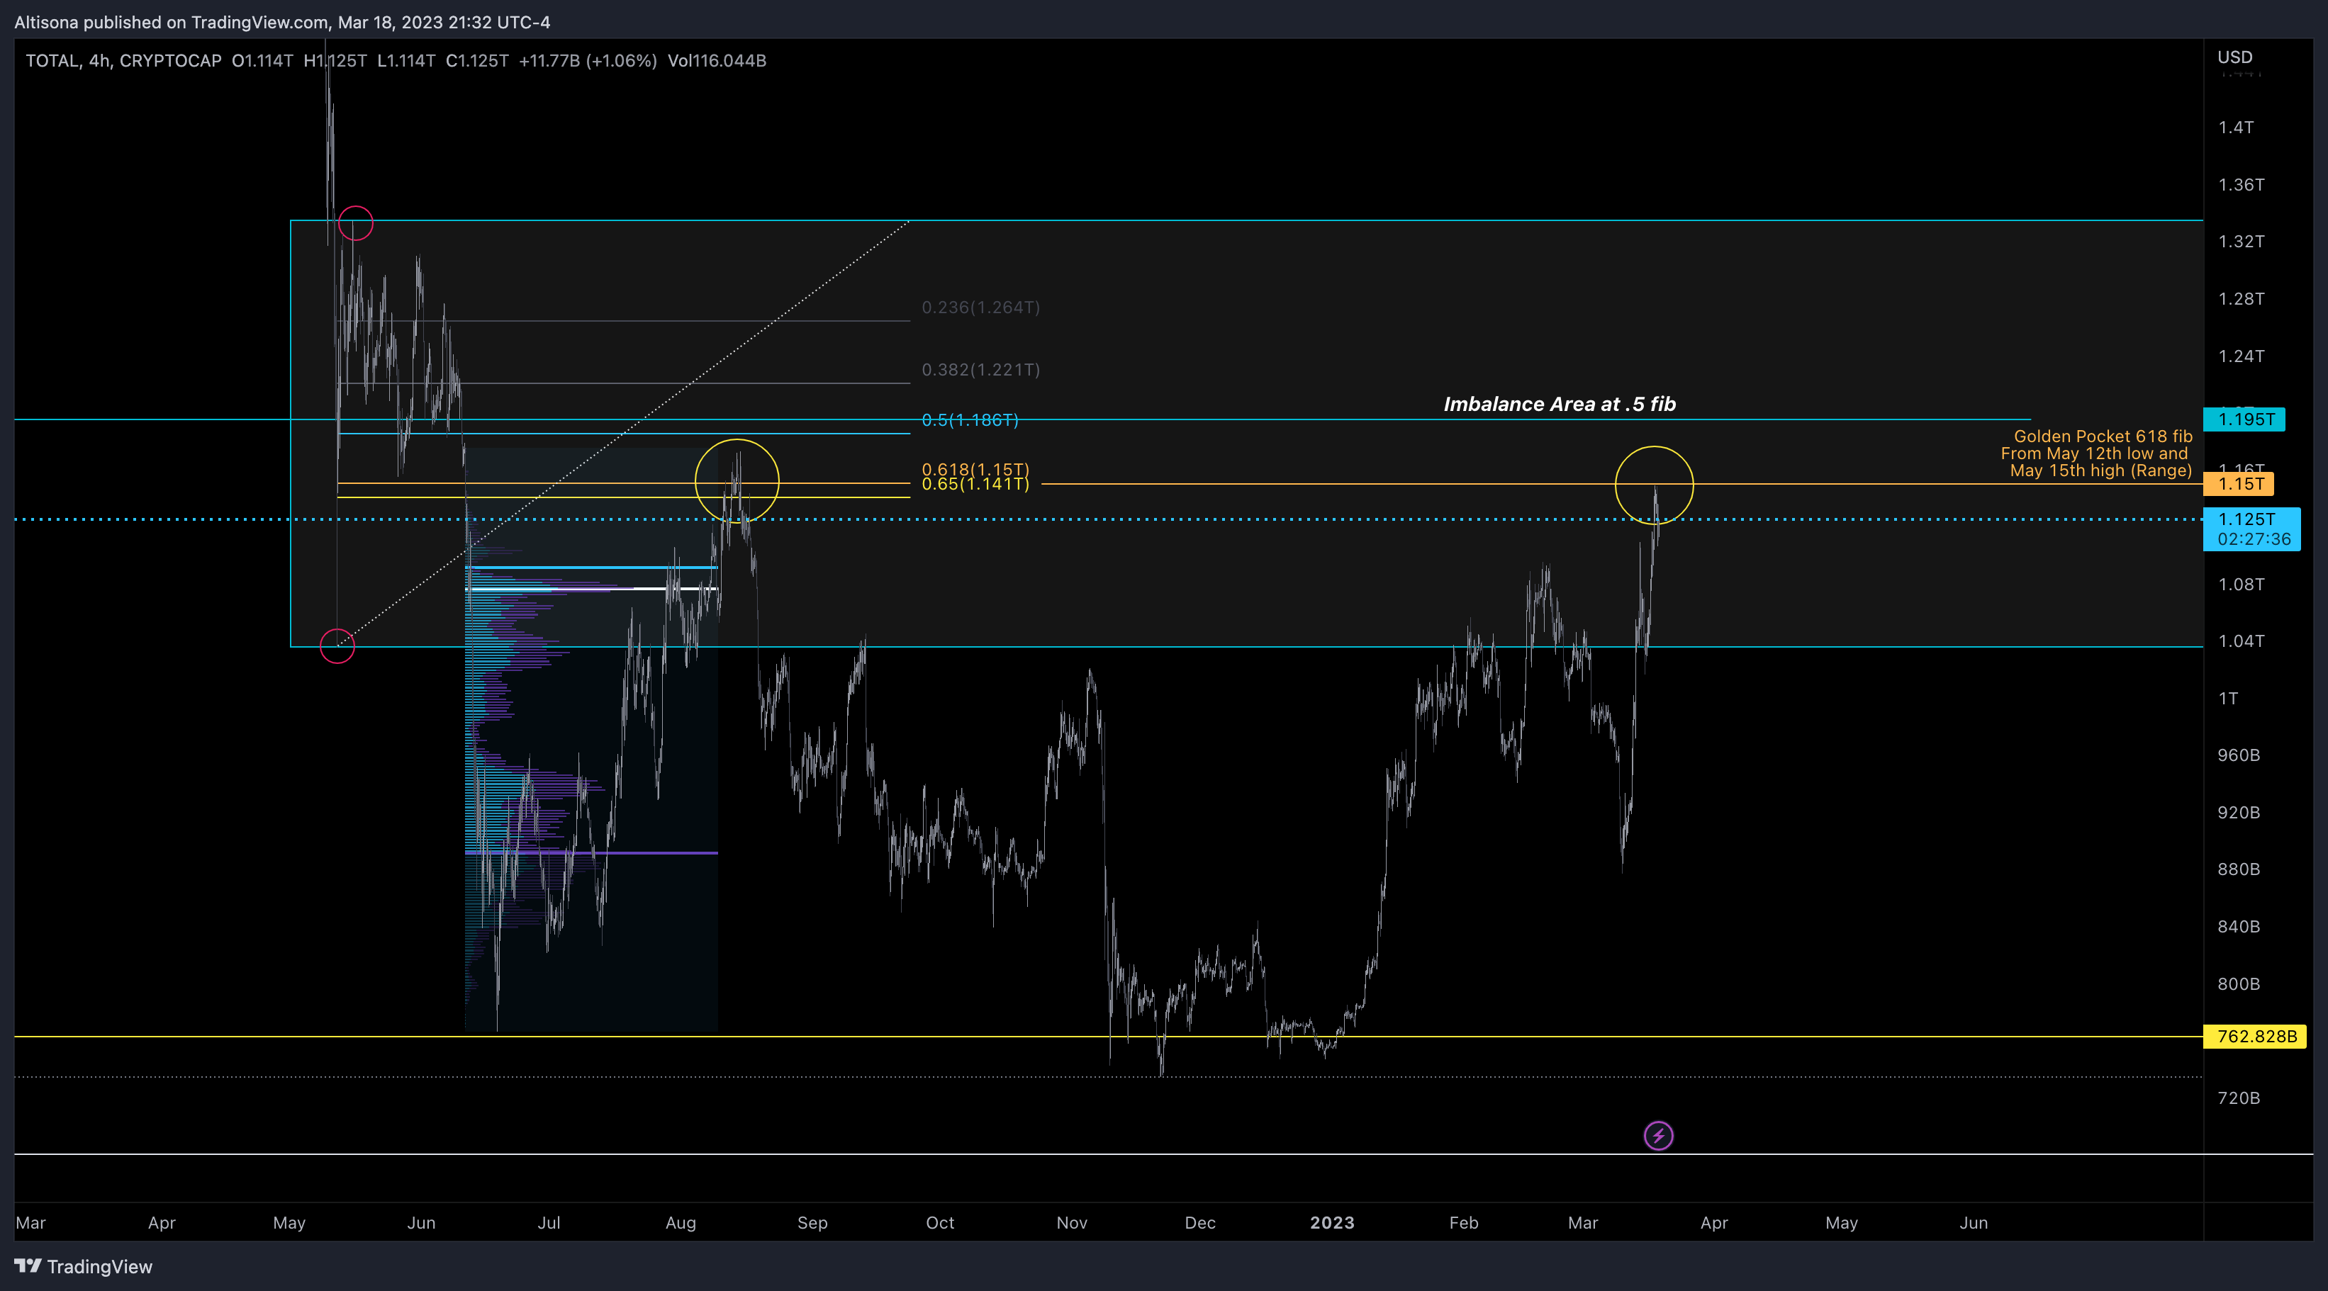Click the purple lightning bolt event icon
Viewport: 2328px width, 1291px height.
click(1658, 1136)
